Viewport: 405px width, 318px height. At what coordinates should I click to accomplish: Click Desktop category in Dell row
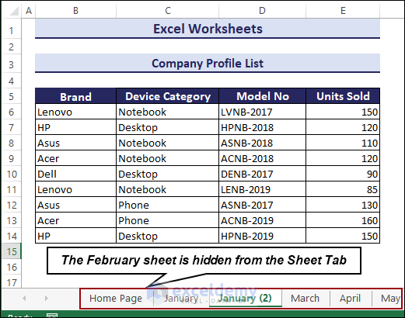(168, 174)
